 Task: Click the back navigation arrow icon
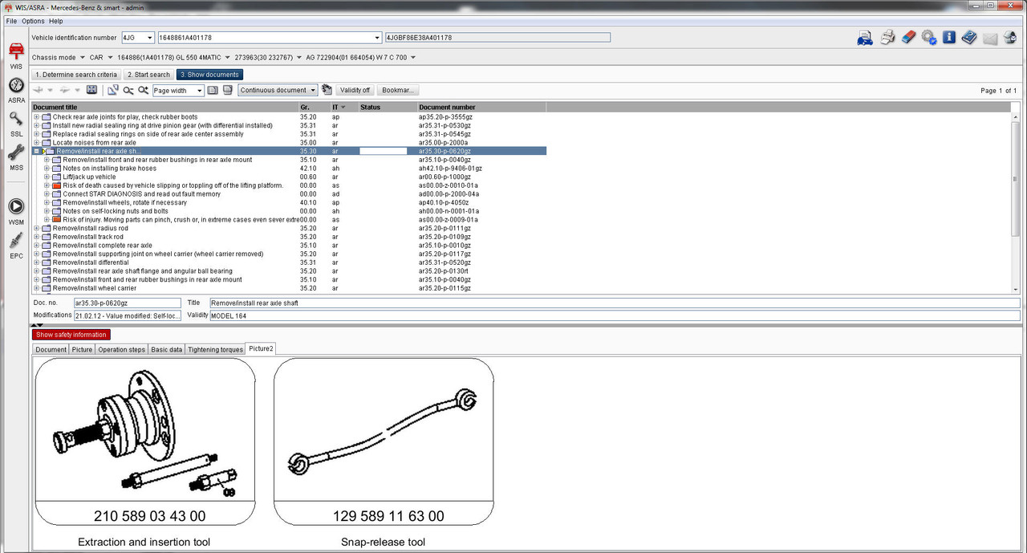[x=38, y=90]
